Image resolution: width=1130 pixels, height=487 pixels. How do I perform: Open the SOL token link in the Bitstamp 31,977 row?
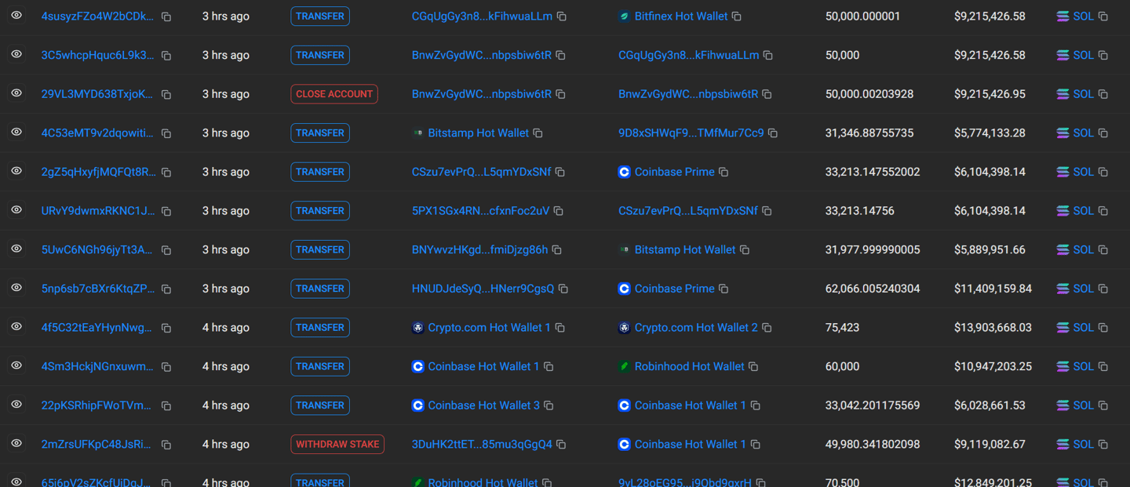click(1083, 250)
